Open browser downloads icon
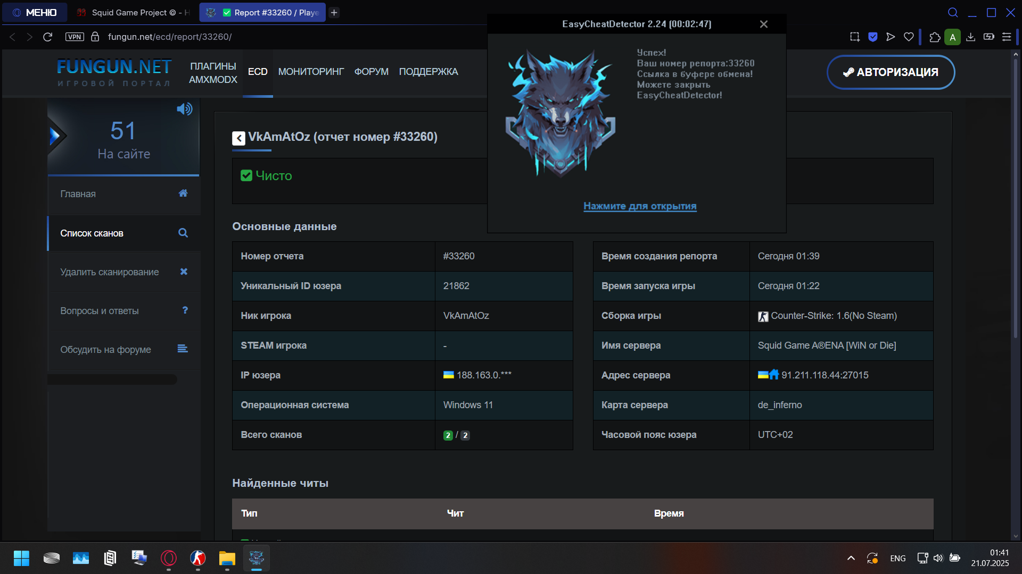This screenshot has height=574, width=1022. point(971,37)
